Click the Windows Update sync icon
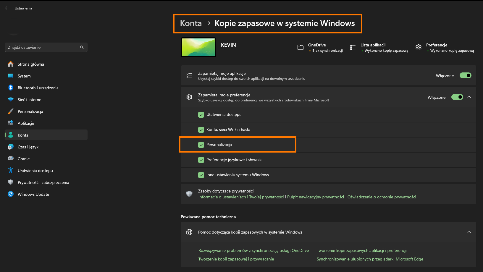 click(11, 194)
